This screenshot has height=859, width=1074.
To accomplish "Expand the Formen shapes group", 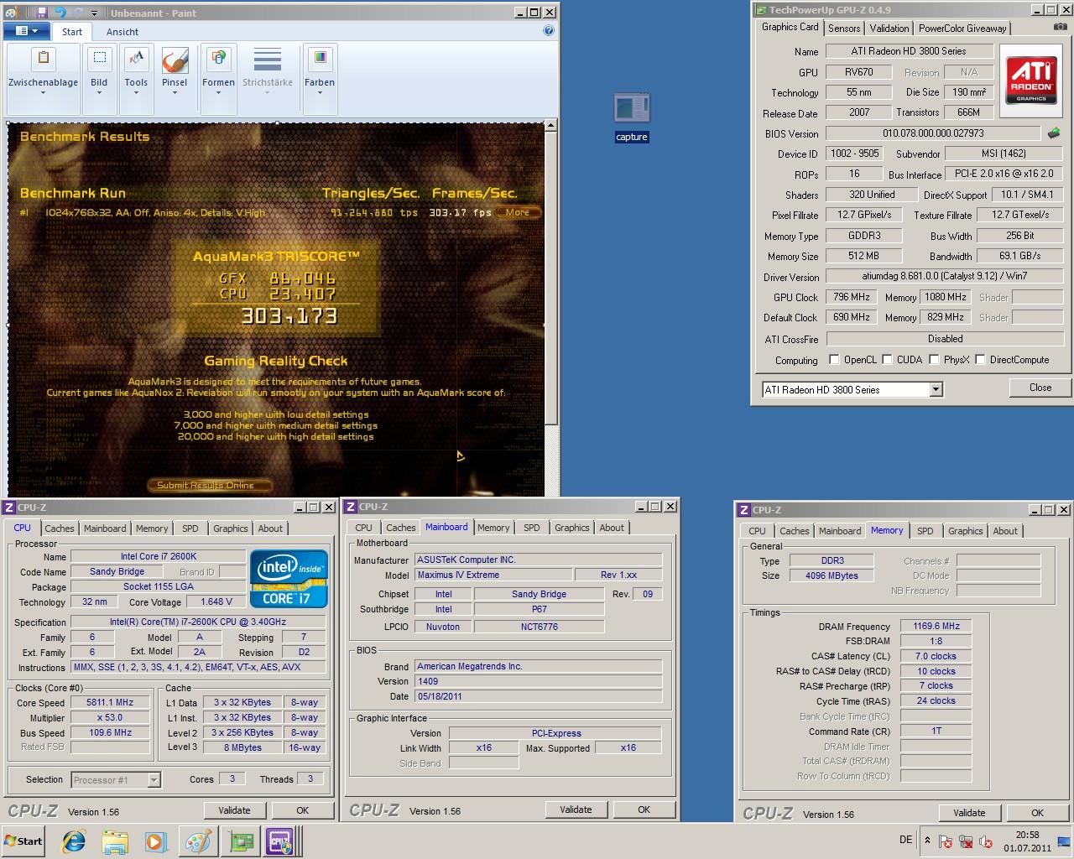I will click(218, 81).
